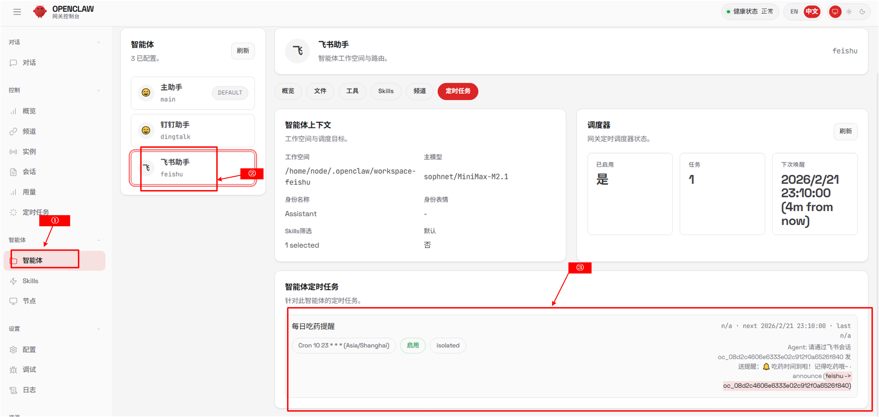
Task: Click the 健康状态 正常 status pill
Action: click(x=750, y=11)
